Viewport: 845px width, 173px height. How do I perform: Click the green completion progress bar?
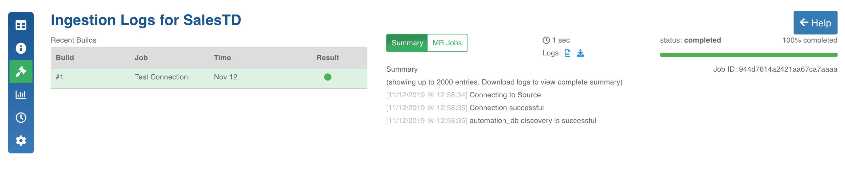click(749, 55)
